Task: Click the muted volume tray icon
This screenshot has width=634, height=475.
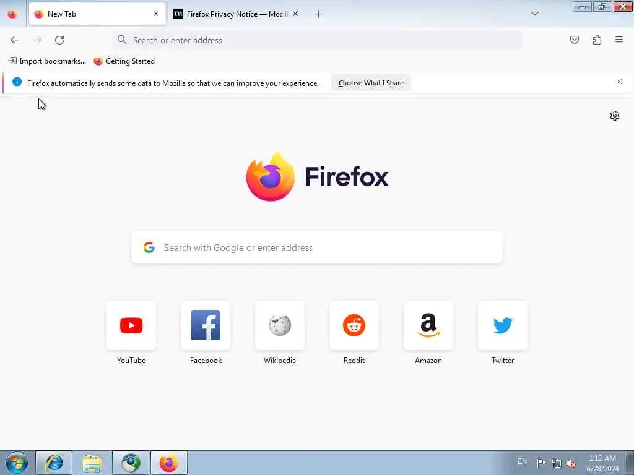Action: (x=571, y=463)
